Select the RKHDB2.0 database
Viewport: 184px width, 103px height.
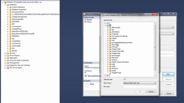pyautogui.click(x=16, y=36)
